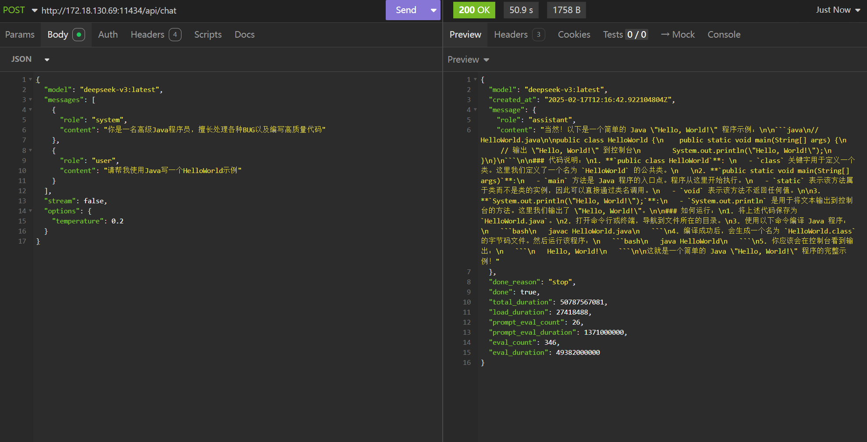867x442 pixels.
Task: Open the Console tab
Action: point(724,35)
